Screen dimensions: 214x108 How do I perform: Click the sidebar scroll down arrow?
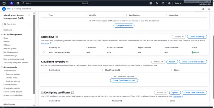pos(34,105)
